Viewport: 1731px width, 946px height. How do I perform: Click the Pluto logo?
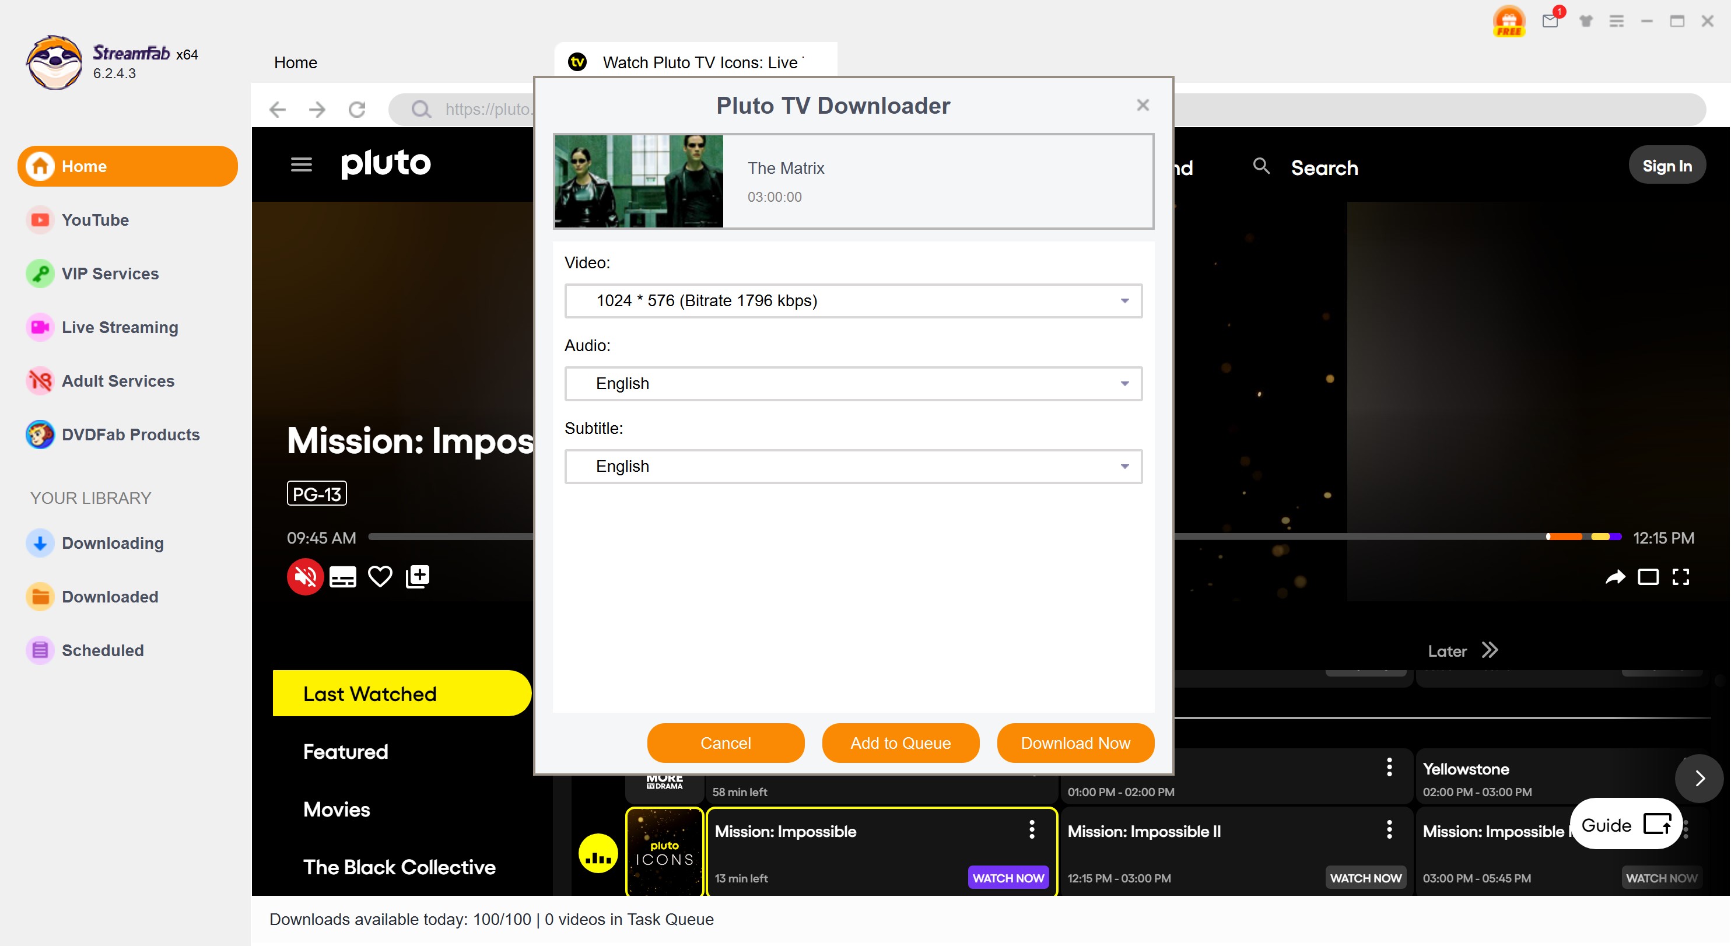(x=386, y=163)
